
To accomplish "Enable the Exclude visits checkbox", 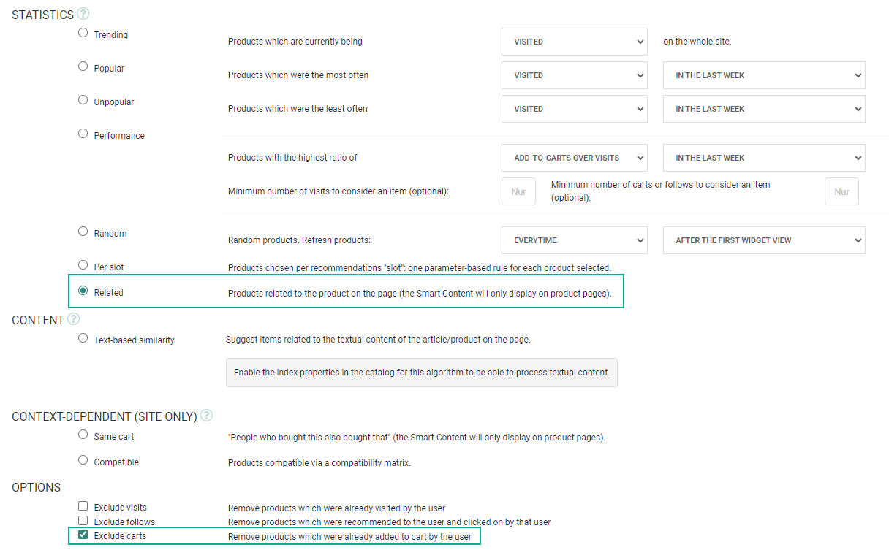I will coord(83,506).
